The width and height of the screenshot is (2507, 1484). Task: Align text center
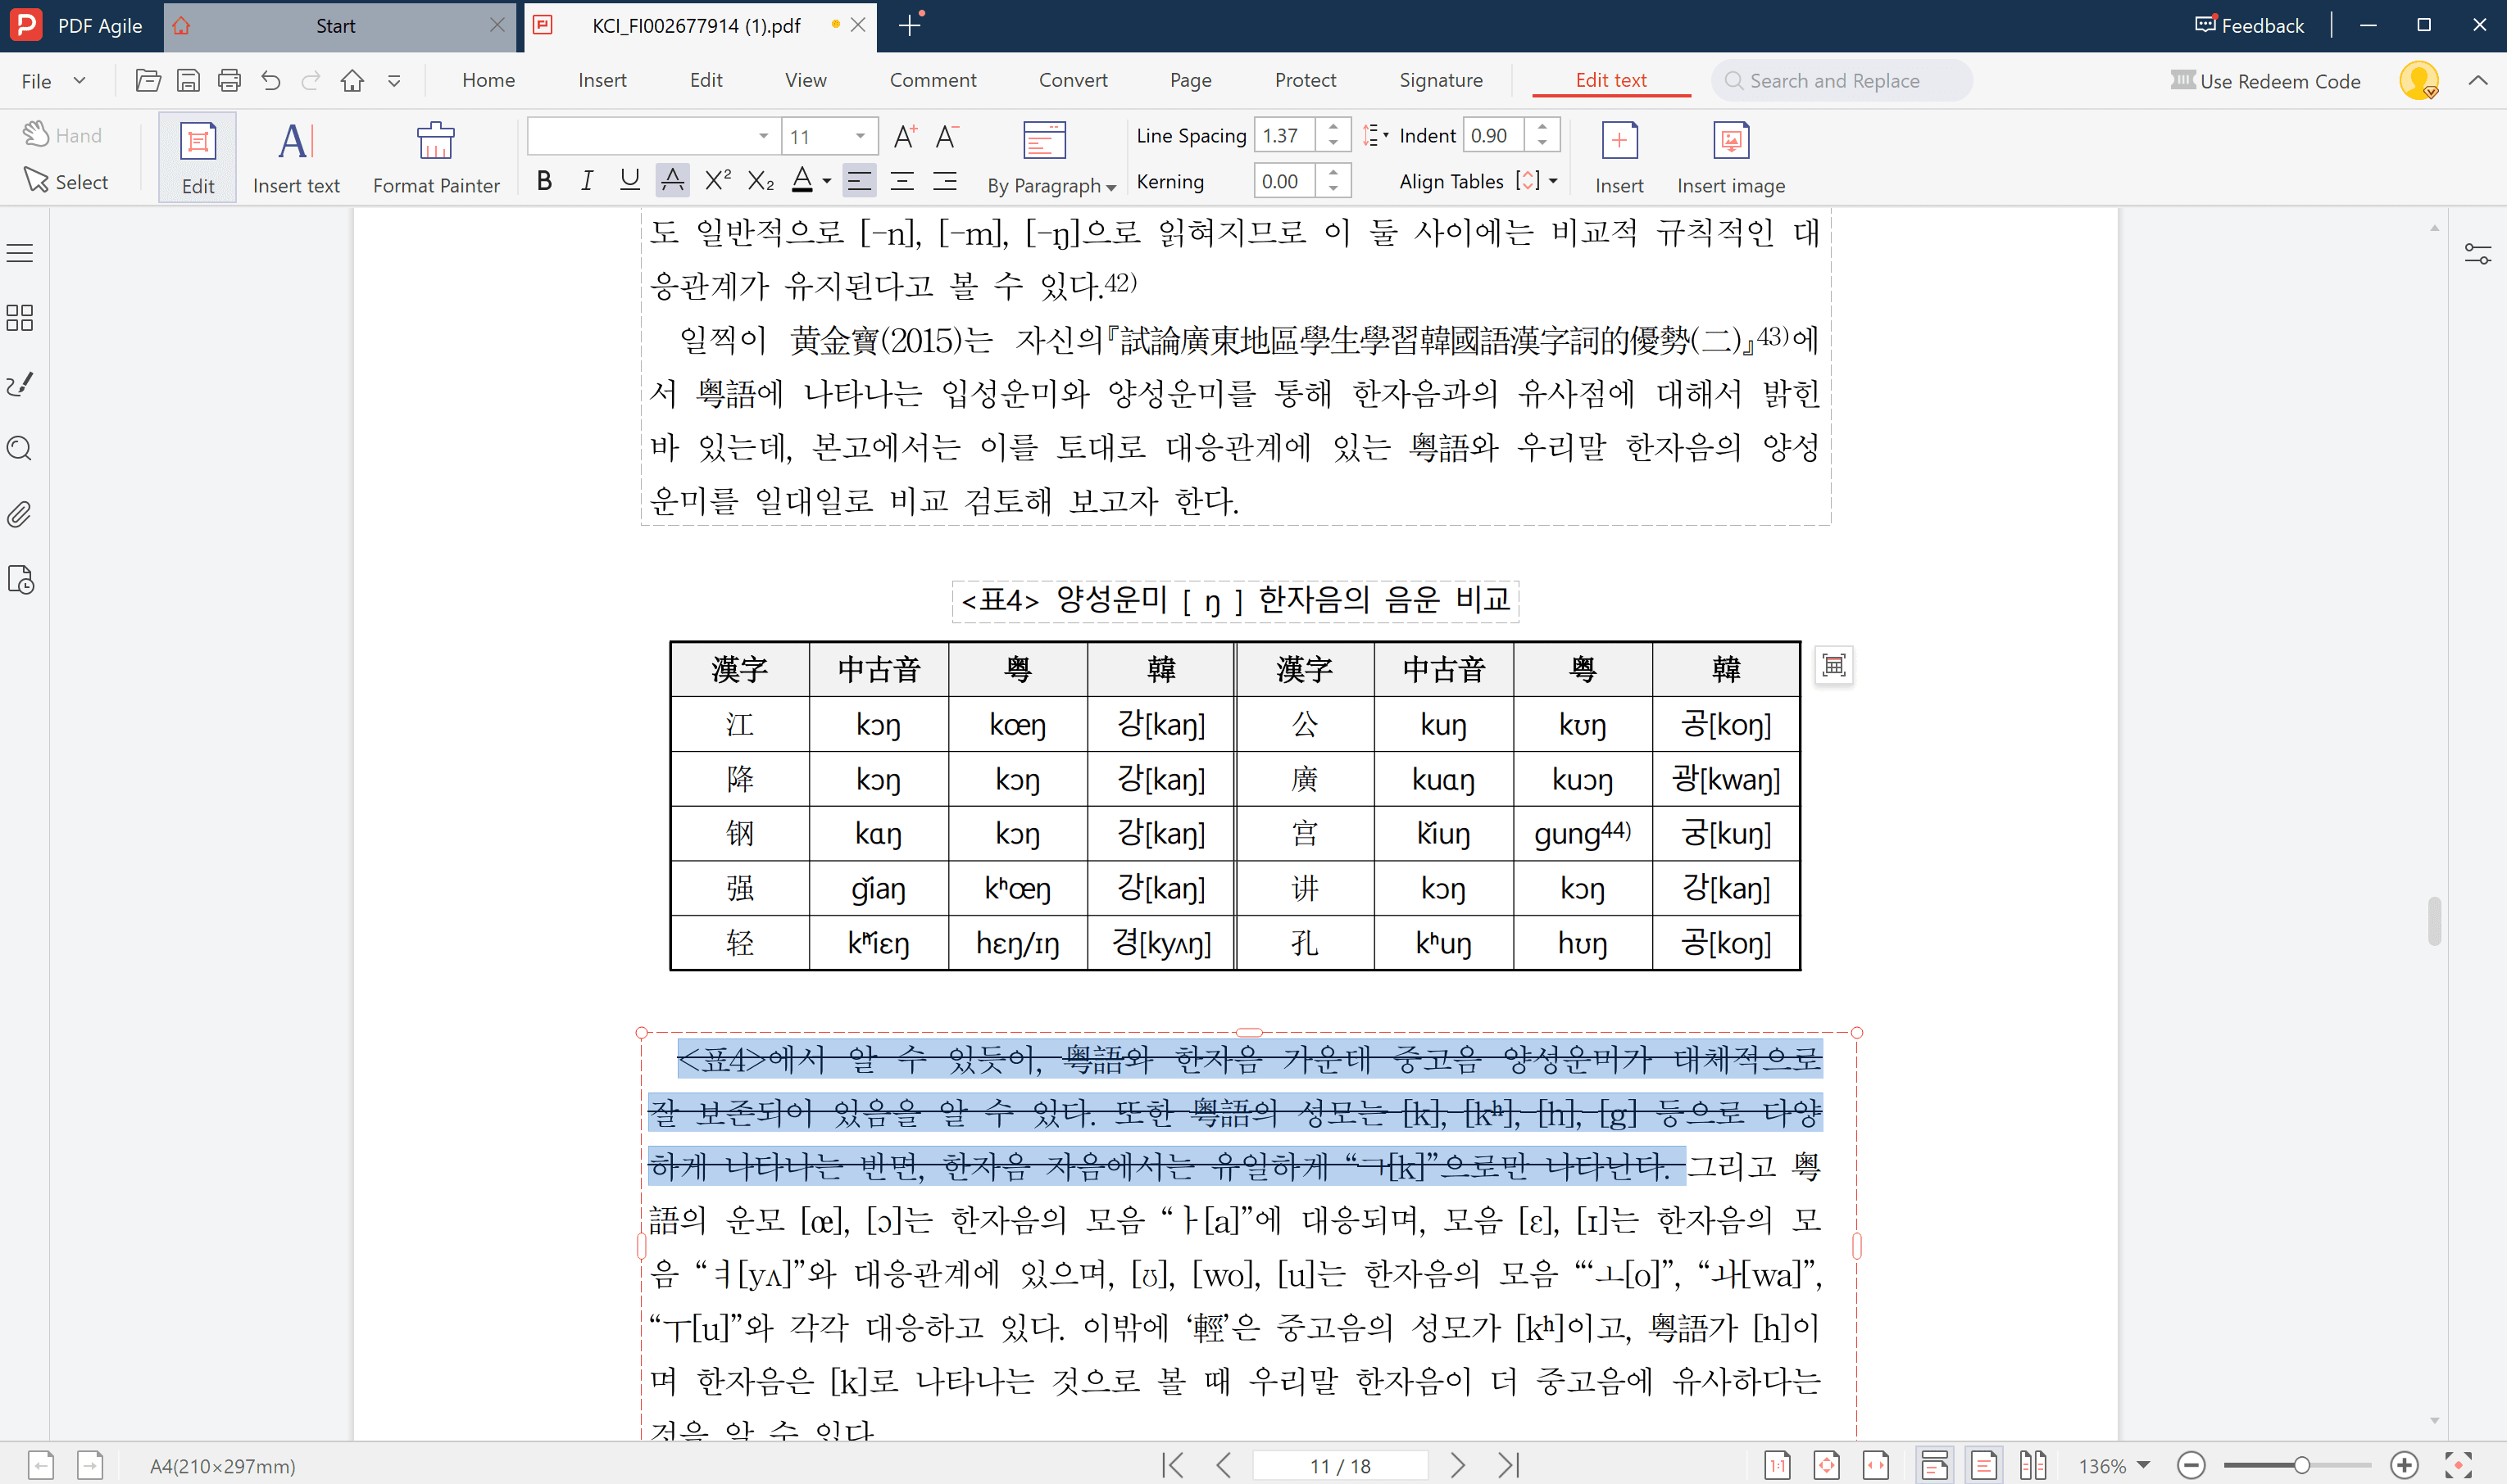[x=902, y=181]
